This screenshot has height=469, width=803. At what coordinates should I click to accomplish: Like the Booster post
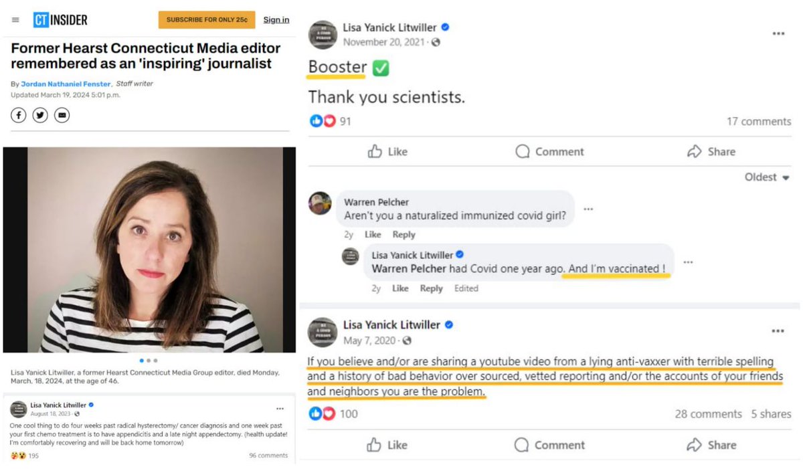click(x=387, y=152)
